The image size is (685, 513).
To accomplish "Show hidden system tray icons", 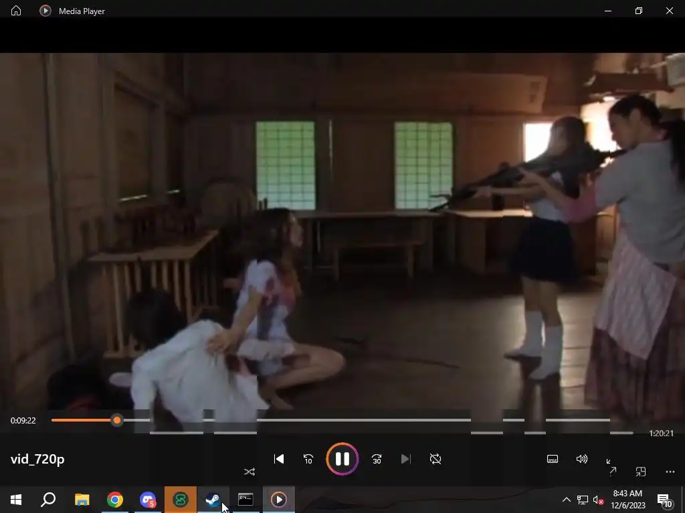I will point(566,500).
